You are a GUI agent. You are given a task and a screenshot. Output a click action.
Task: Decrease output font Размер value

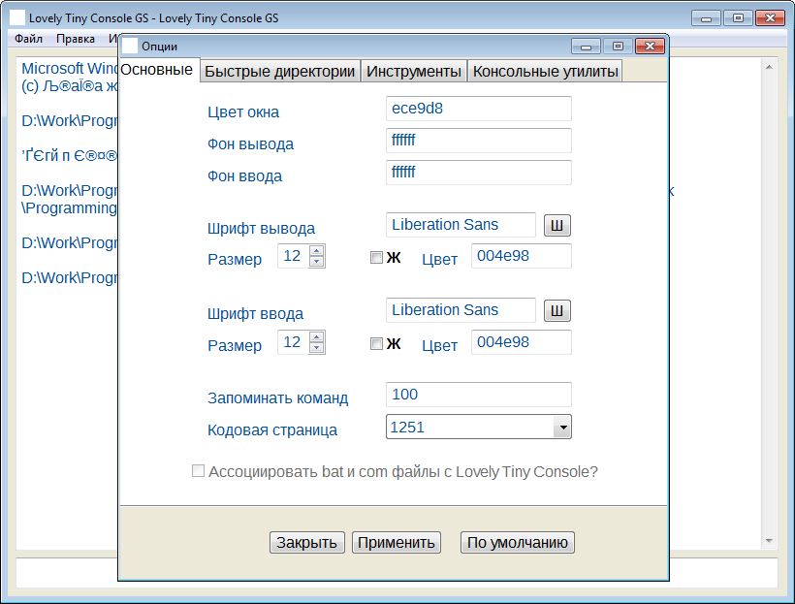click(x=316, y=261)
